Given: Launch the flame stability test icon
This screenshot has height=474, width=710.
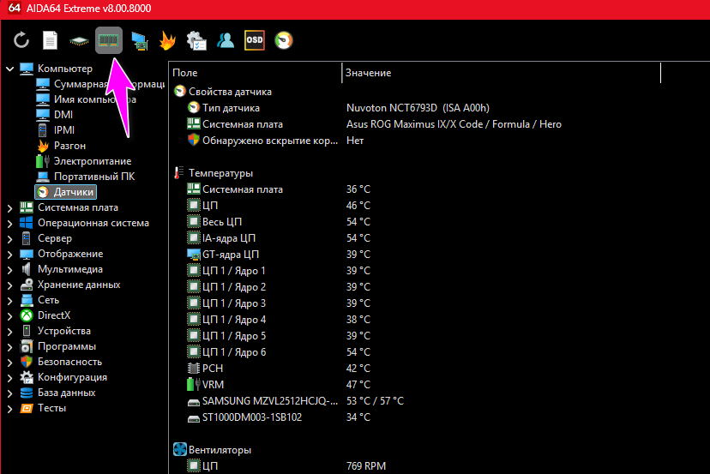Looking at the screenshot, I should tap(168, 40).
